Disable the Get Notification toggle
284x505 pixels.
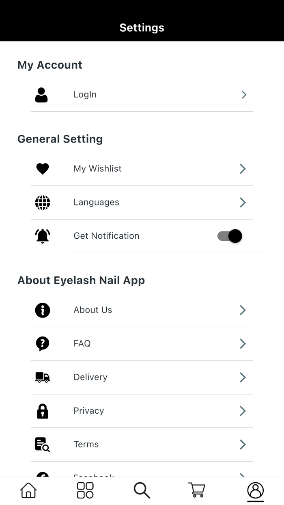pos(230,236)
